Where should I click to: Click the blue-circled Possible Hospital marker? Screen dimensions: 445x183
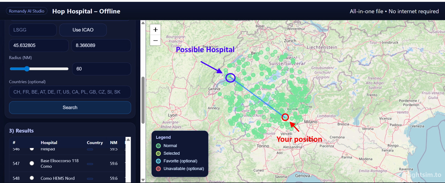[230, 78]
